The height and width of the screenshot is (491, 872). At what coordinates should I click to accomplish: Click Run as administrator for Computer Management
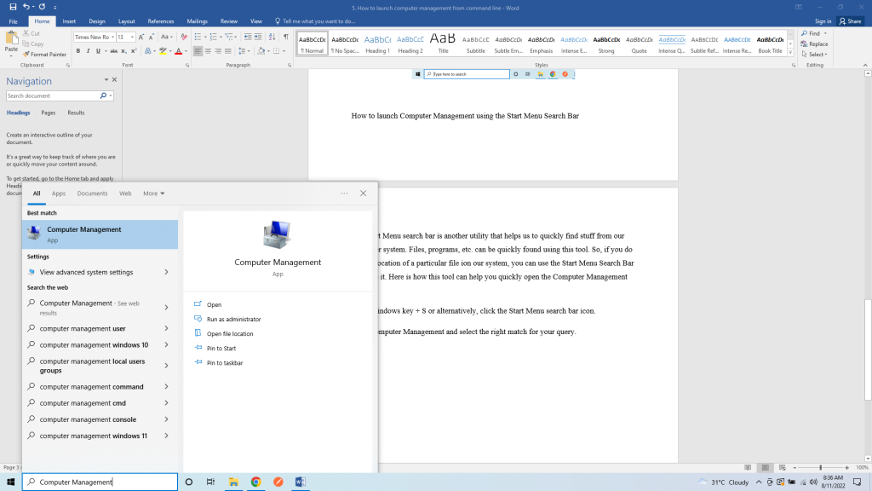pos(233,319)
